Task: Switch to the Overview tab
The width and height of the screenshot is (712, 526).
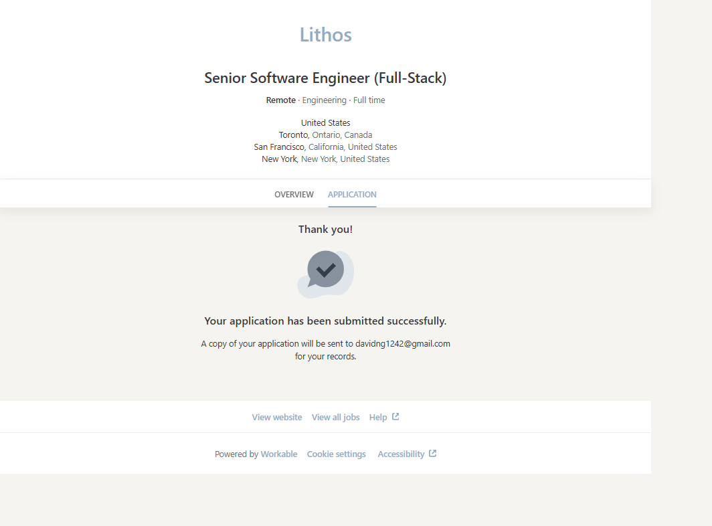Action: tap(294, 195)
